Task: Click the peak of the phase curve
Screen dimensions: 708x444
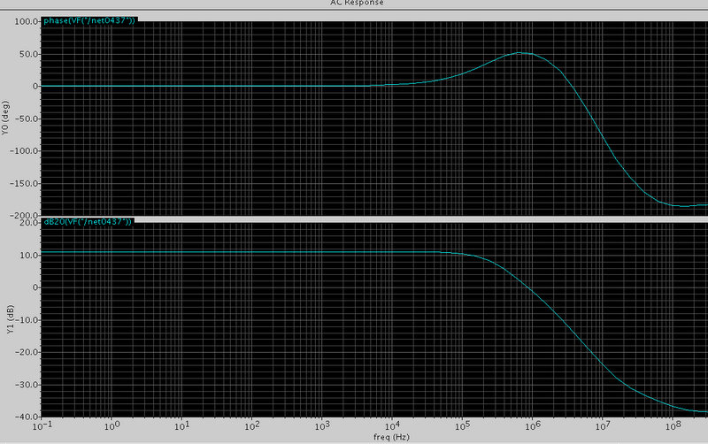Action: [x=519, y=53]
